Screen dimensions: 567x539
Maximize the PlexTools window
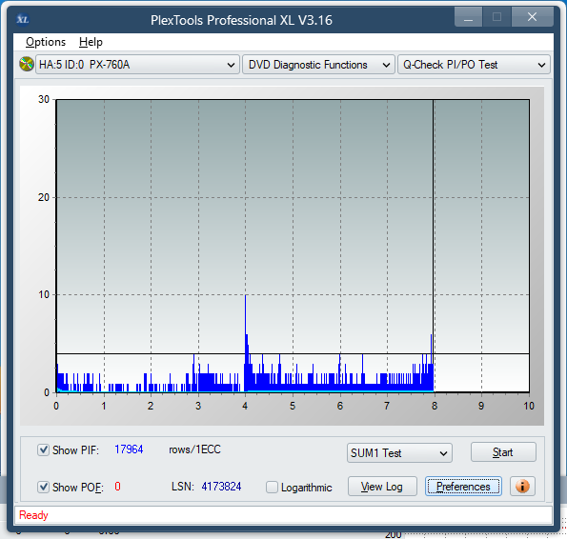tap(496, 17)
